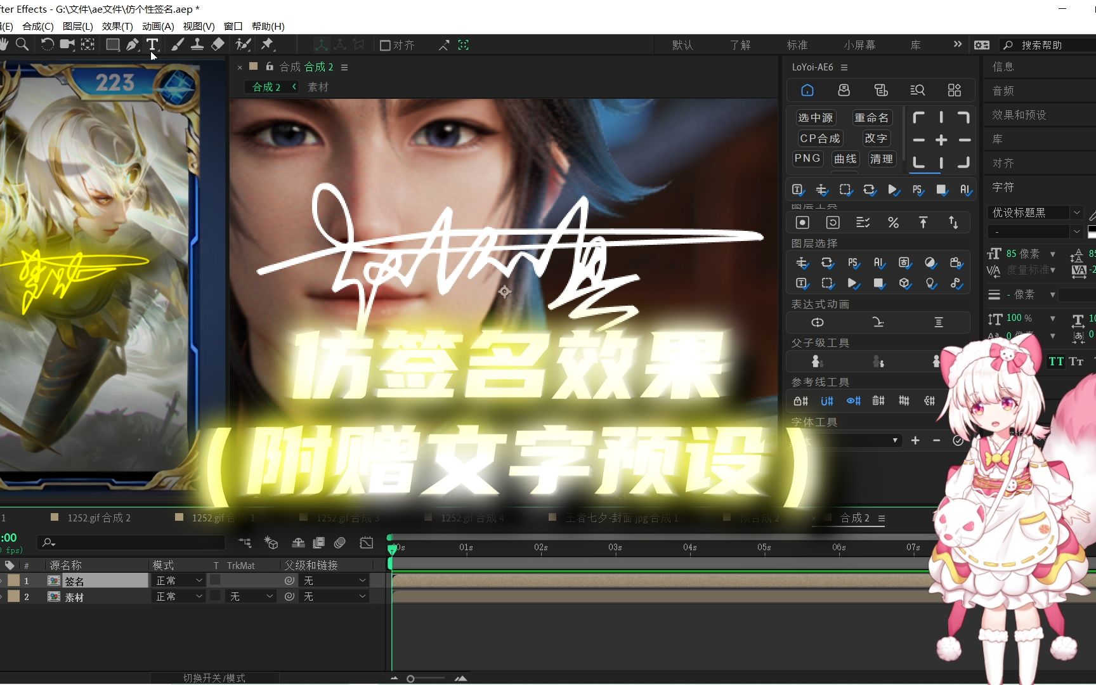The height and width of the screenshot is (685, 1096).
Task: Select the Pen tool
Action: coord(132,44)
